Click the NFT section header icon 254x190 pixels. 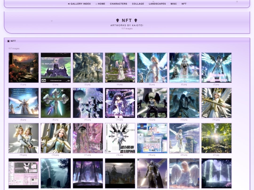pyautogui.click(x=8, y=41)
